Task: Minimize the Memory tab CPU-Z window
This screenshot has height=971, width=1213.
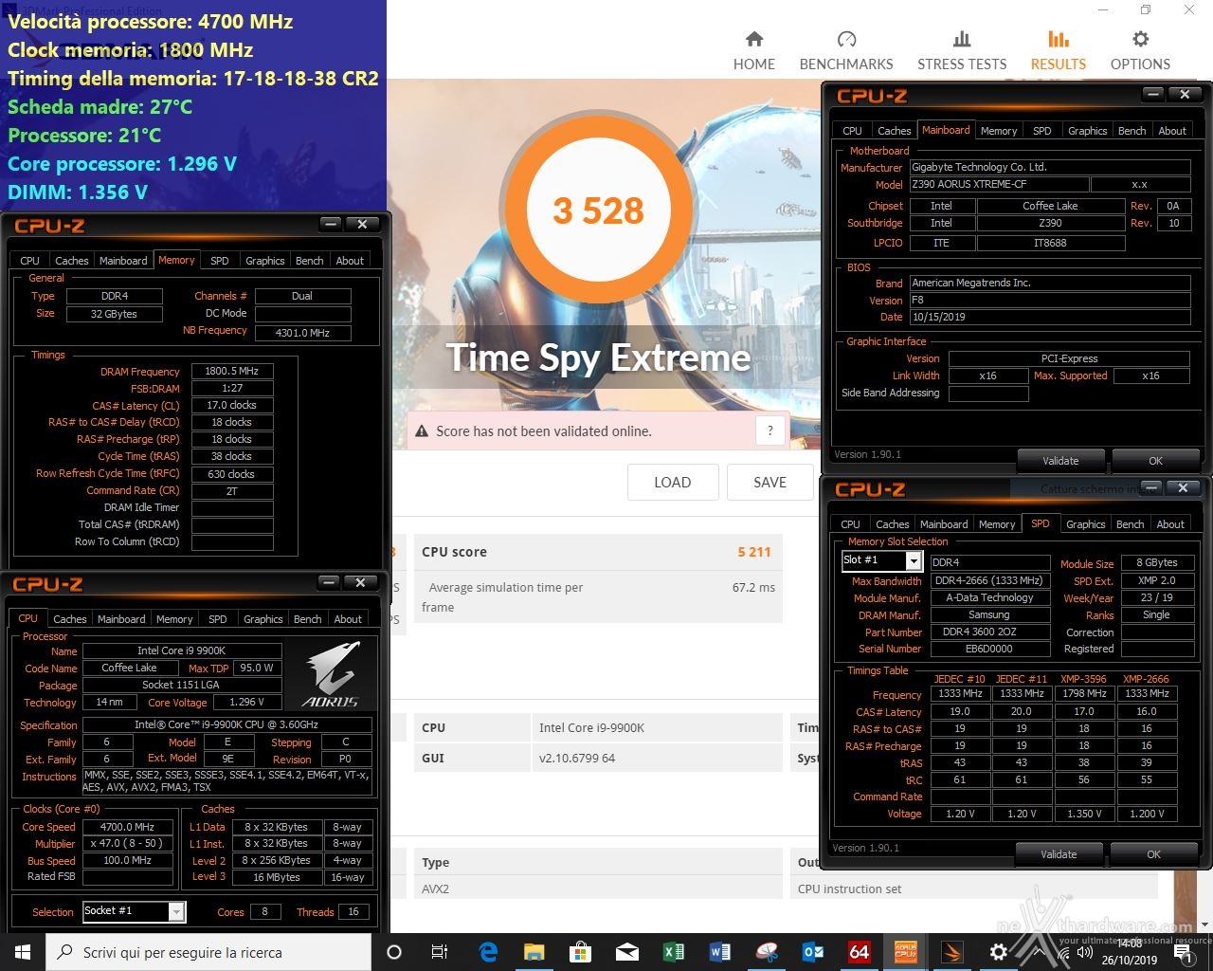Action: tap(331, 224)
